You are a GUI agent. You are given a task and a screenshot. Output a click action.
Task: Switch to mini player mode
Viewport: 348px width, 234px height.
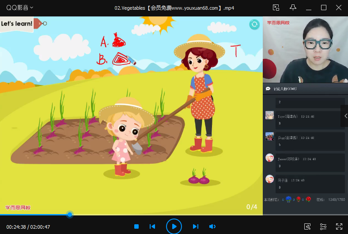[x=276, y=8]
